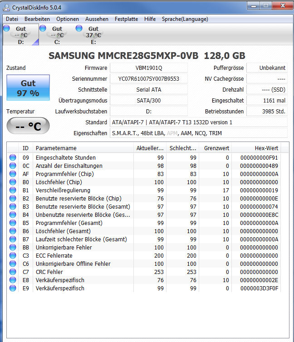This screenshot has width=294, height=342.
Task: Click status orb of row ID E9
Action: [13, 288]
